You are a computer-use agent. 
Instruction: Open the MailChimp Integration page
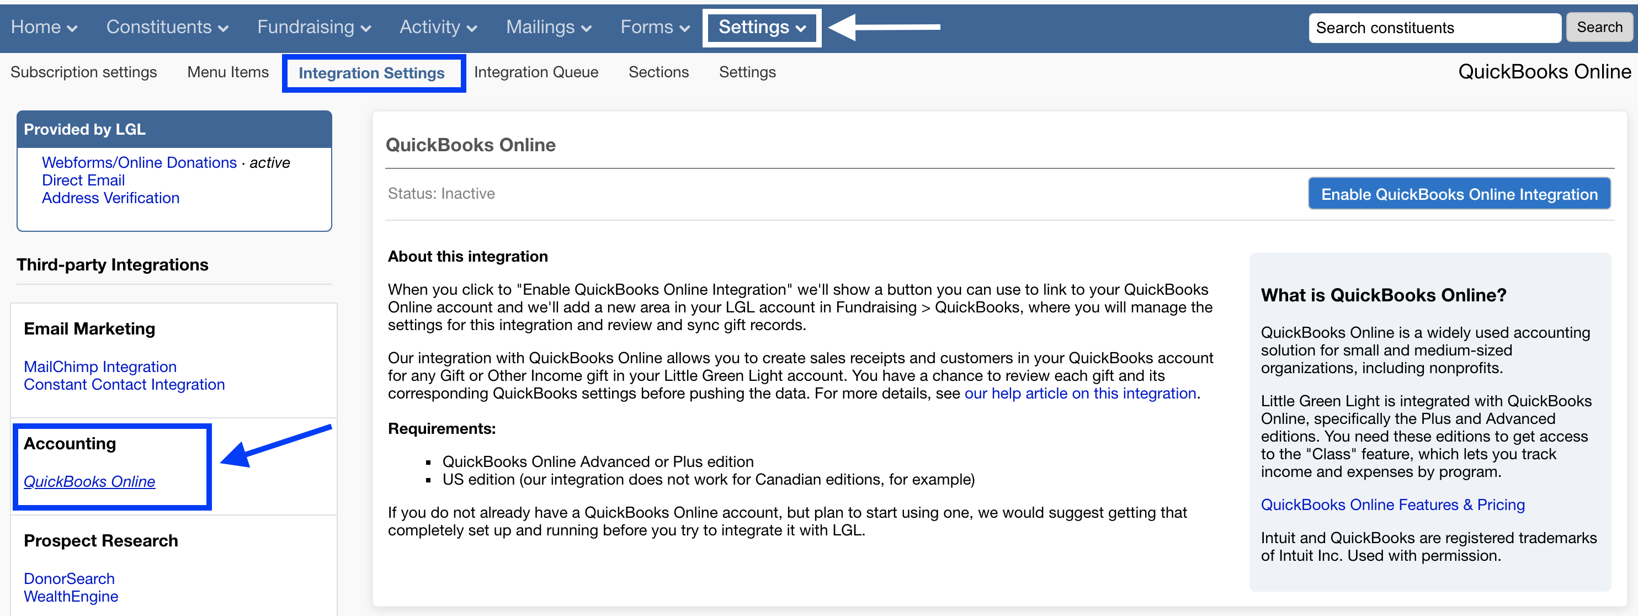(x=100, y=366)
